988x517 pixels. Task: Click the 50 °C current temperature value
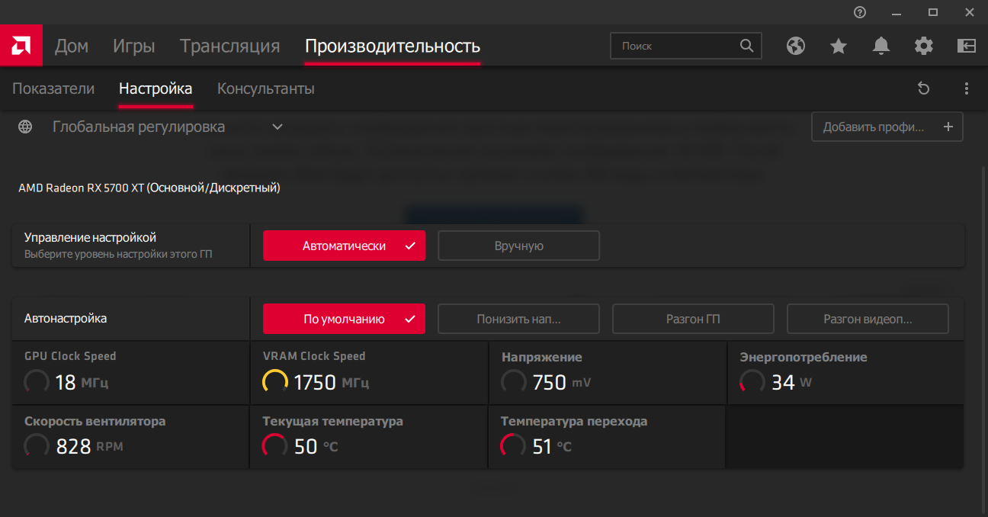click(316, 446)
